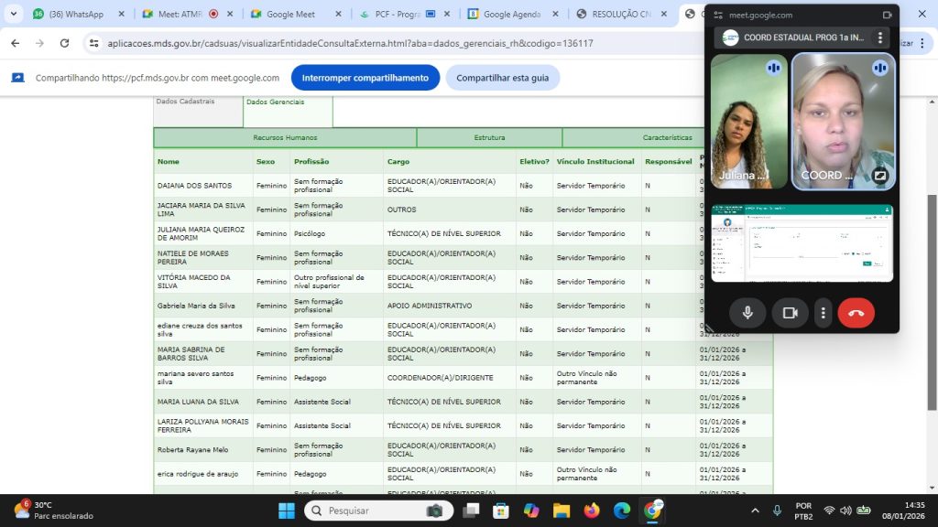Viewport: 938px width, 527px height.
Task: Hang up the call with the red button
Action: (856, 313)
